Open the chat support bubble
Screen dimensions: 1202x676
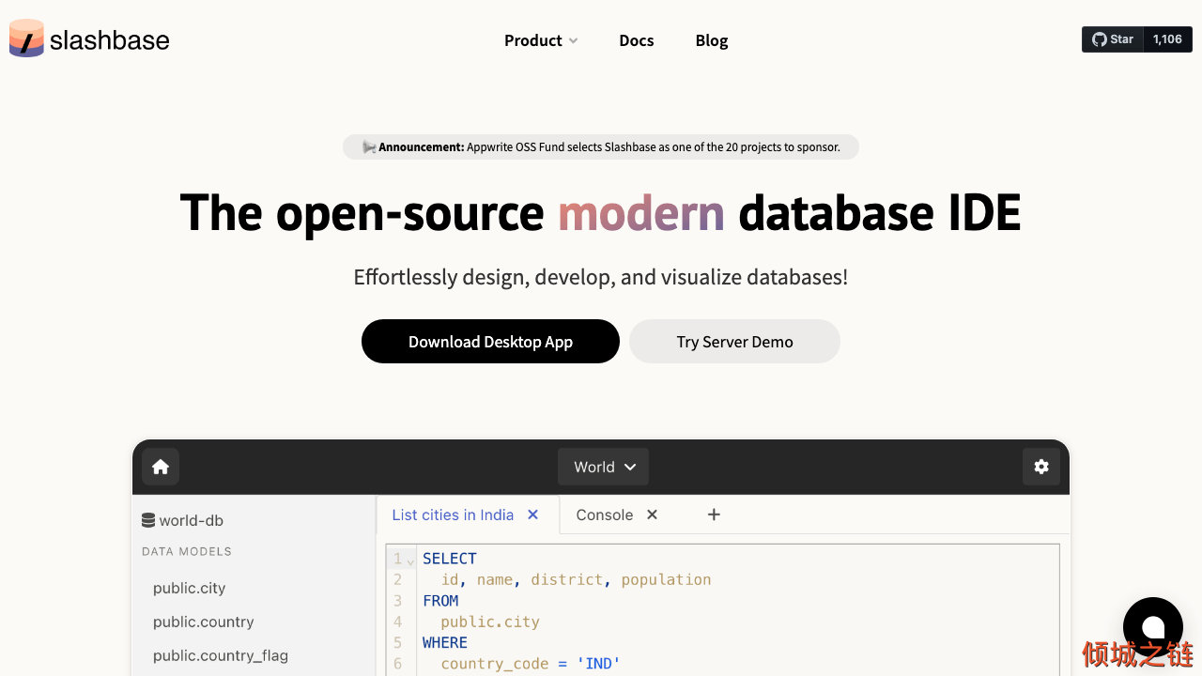(x=1152, y=627)
